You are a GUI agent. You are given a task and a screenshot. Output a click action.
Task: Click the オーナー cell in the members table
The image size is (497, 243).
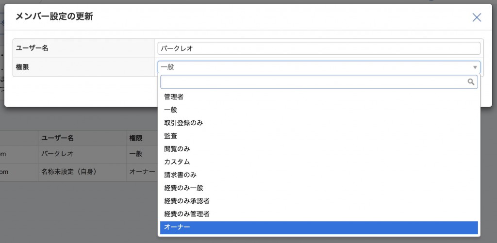pos(142,172)
